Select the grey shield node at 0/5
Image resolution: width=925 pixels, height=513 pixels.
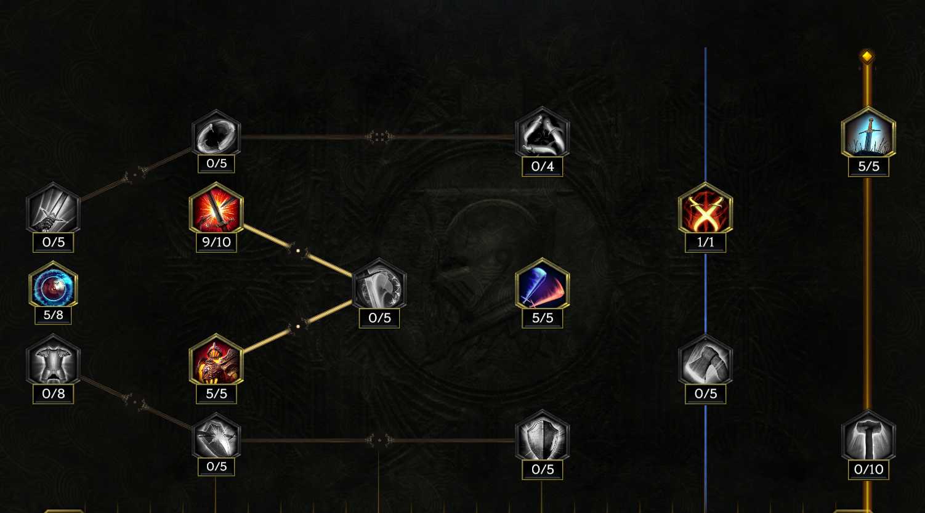pyautogui.click(x=542, y=437)
